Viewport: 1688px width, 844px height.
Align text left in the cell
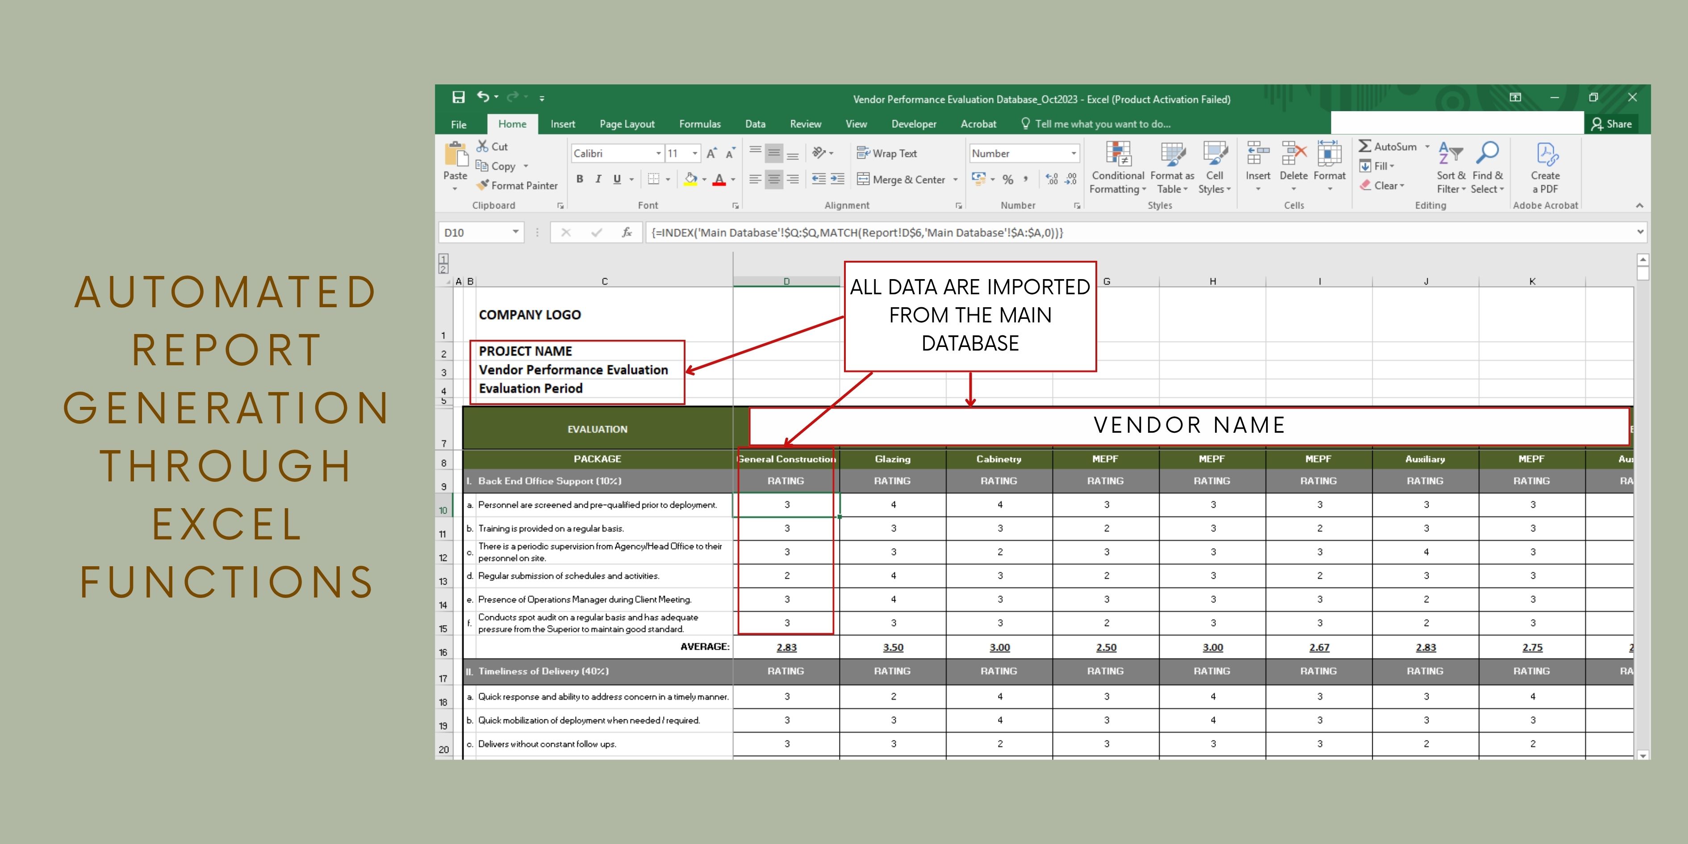(x=755, y=179)
